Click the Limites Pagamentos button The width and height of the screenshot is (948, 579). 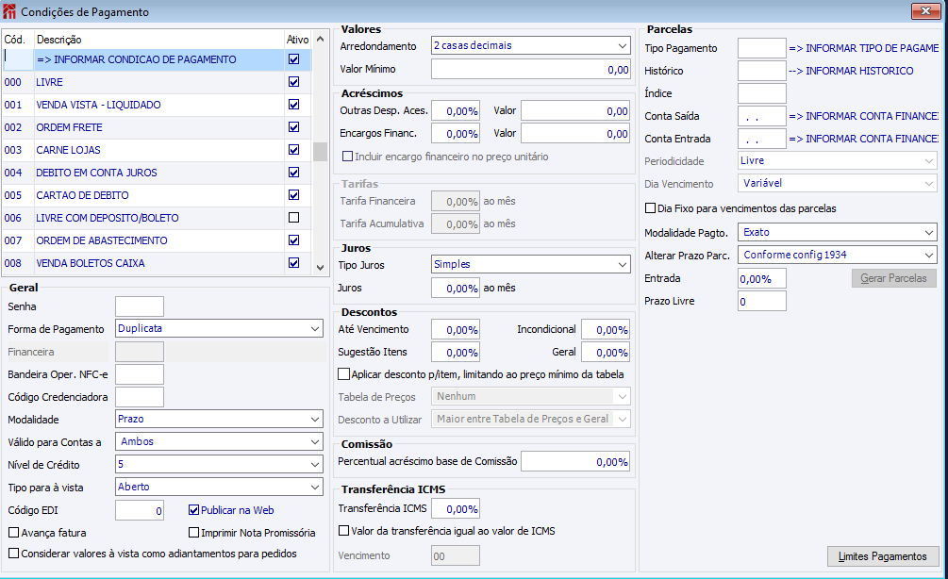(883, 557)
